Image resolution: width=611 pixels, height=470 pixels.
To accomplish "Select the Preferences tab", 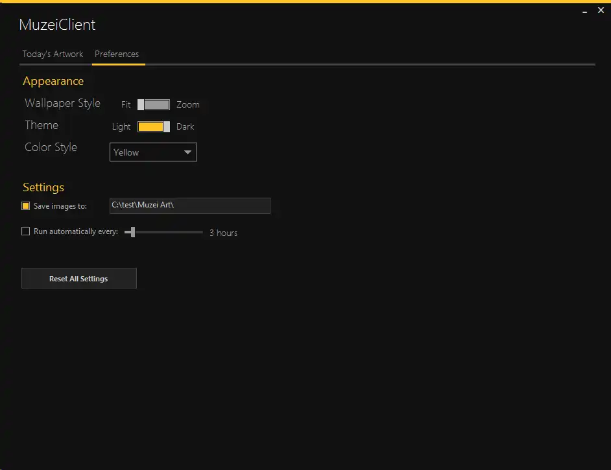I will point(117,54).
